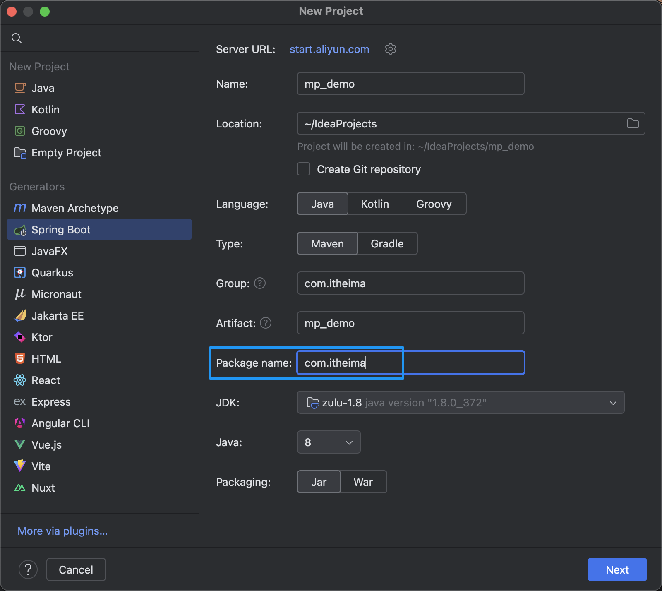Focus the Artifact input field

(410, 323)
